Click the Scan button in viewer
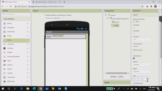This screenshot has height=91, width=162. click(49, 36)
